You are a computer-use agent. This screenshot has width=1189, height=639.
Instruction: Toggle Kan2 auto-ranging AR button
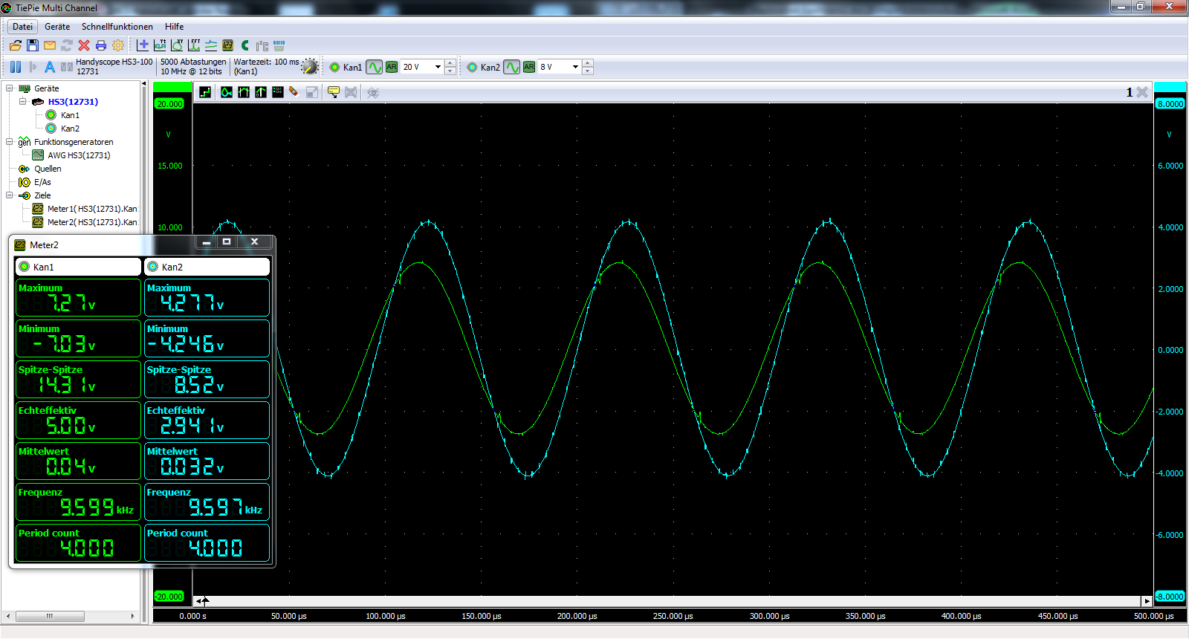click(529, 67)
